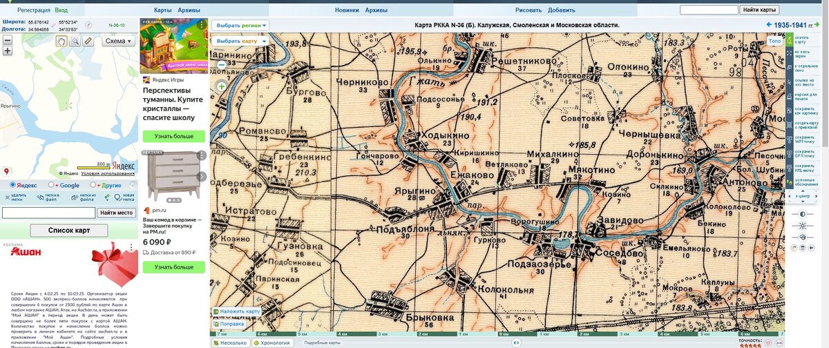Click the 'Поправка' button
Viewport: 829px width, 348px height.
tap(229, 323)
